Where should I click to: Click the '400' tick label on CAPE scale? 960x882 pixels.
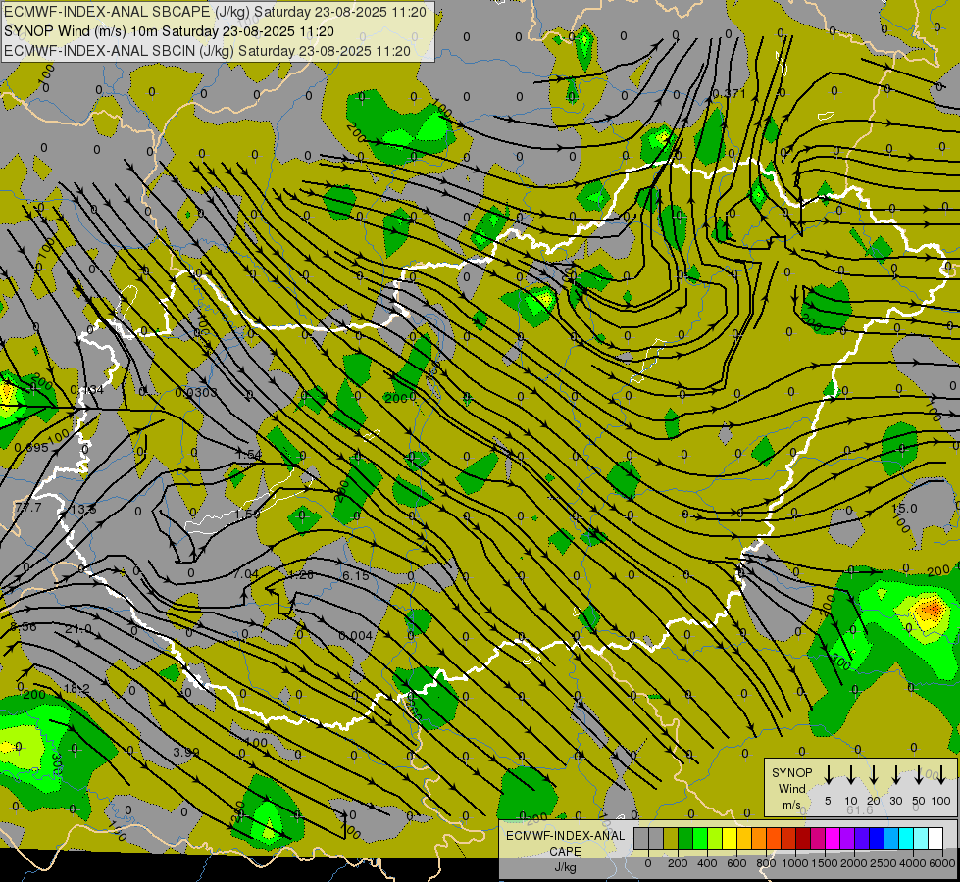[x=707, y=863]
